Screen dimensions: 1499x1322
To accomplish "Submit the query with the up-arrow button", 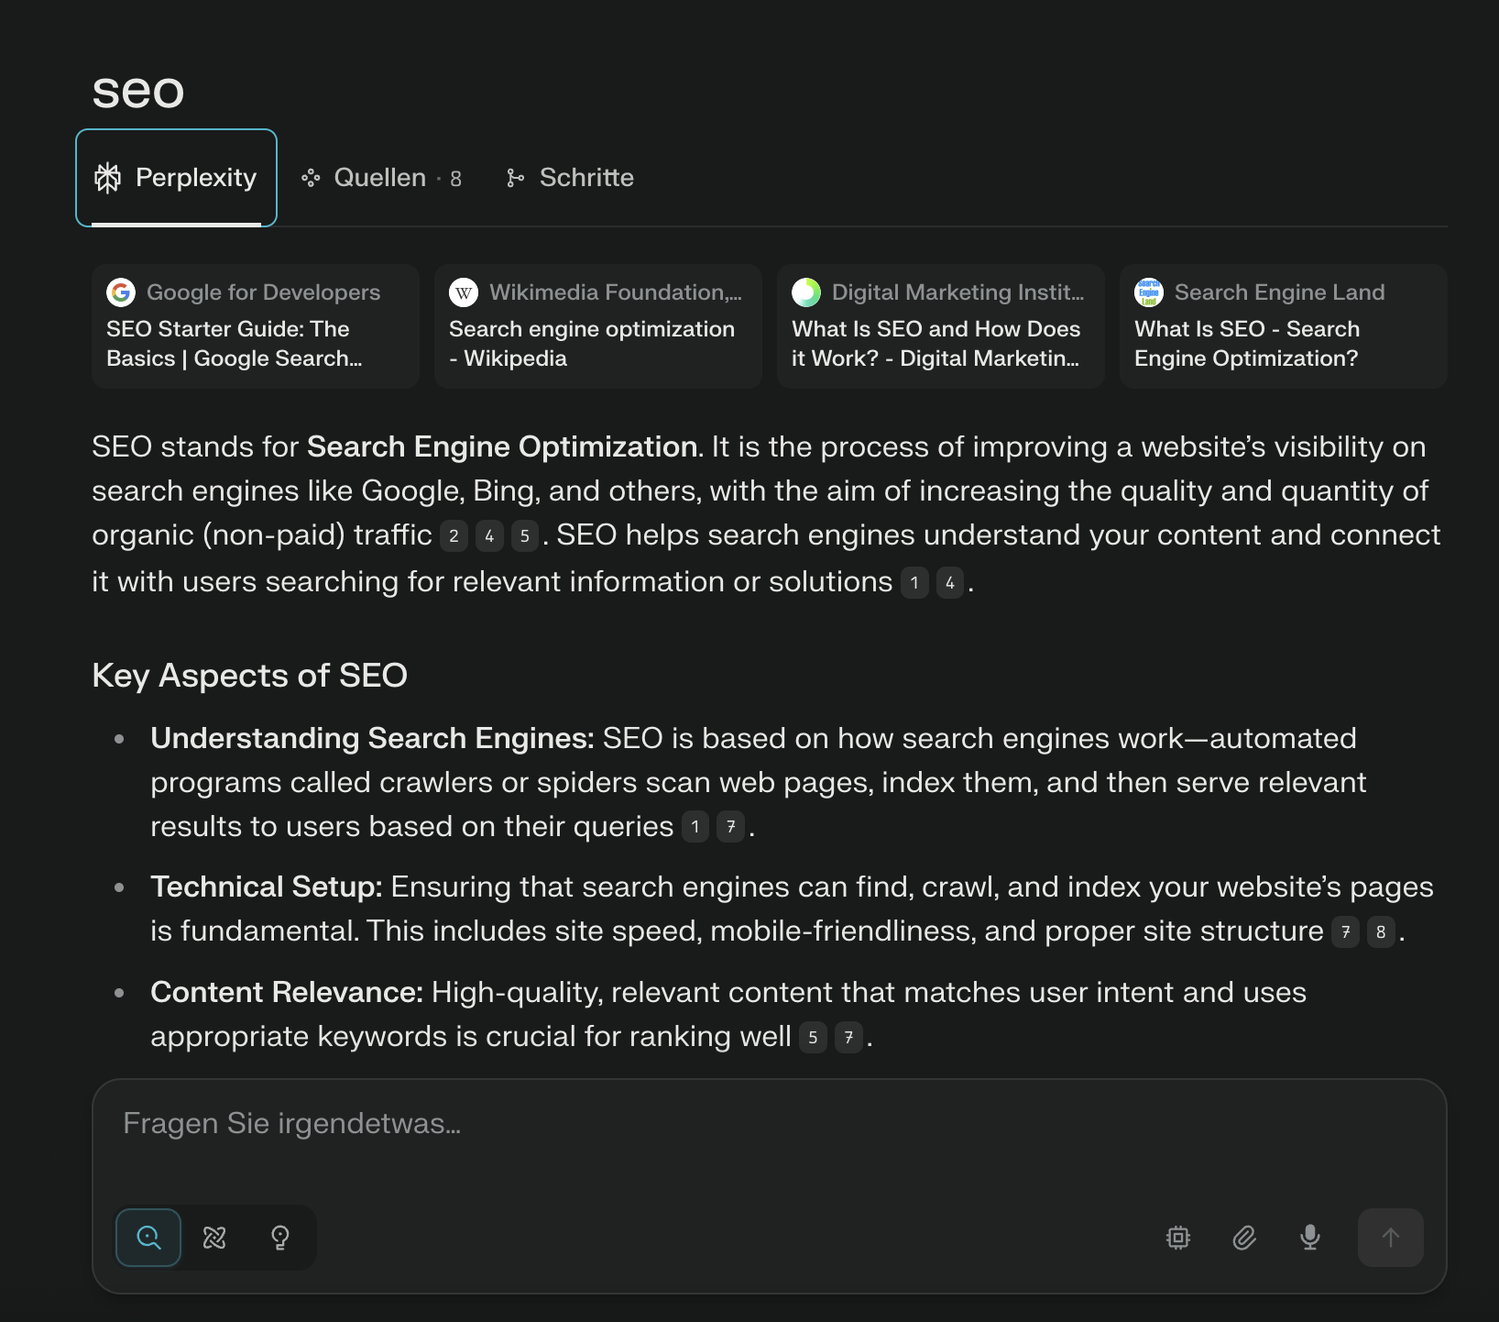I will (1391, 1238).
